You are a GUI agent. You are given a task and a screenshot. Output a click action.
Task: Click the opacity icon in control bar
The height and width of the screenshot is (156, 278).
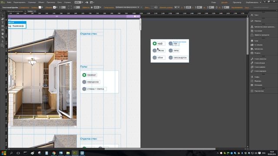pyautogui.click(x=92, y=7)
